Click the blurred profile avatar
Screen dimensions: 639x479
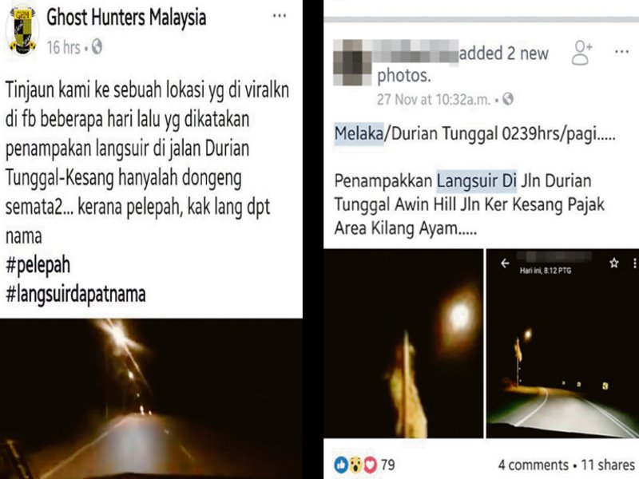point(352,62)
